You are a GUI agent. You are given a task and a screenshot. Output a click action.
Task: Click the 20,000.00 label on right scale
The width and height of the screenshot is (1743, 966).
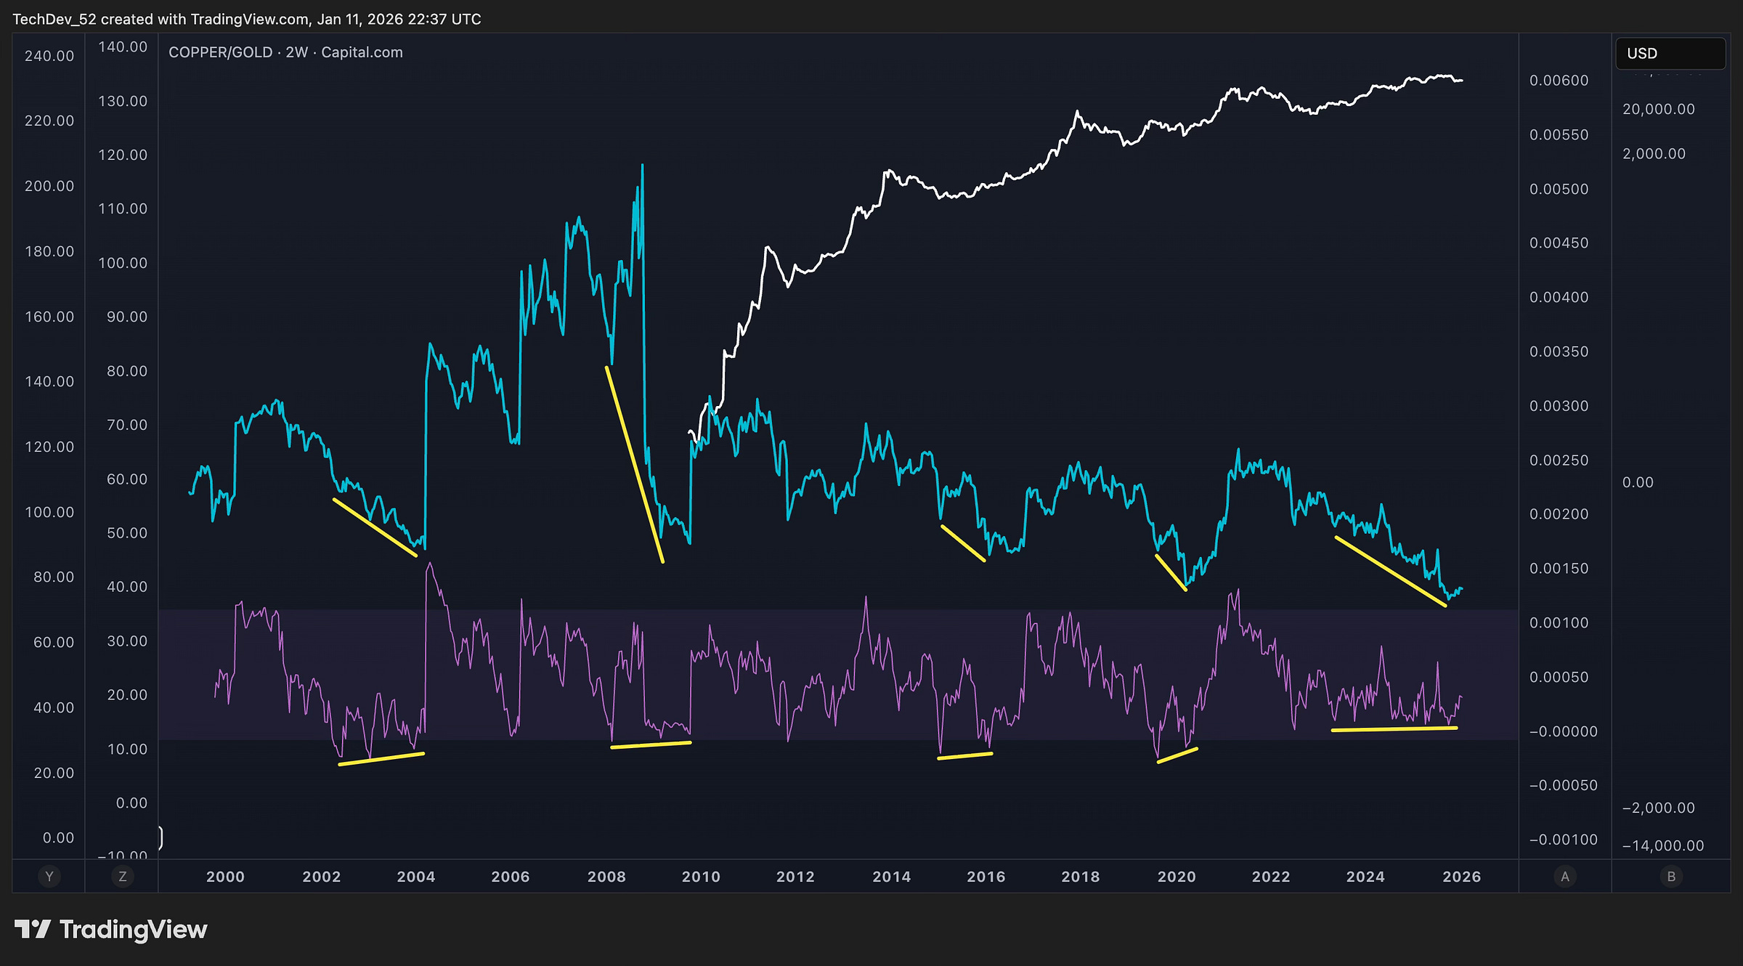tap(1659, 109)
